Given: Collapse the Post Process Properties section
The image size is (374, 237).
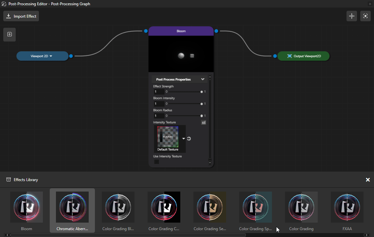Looking at the screenshot, I should point(203,79).
